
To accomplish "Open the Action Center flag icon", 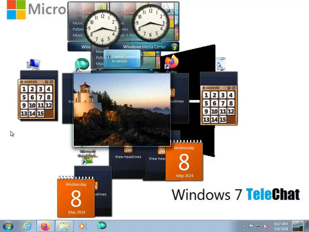I will [251, 226].
